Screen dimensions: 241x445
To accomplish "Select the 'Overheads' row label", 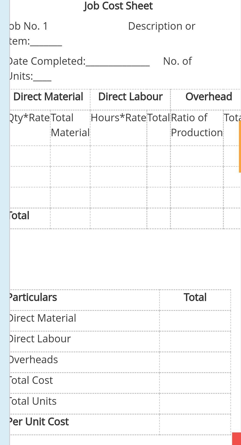I will click(33, 360).
